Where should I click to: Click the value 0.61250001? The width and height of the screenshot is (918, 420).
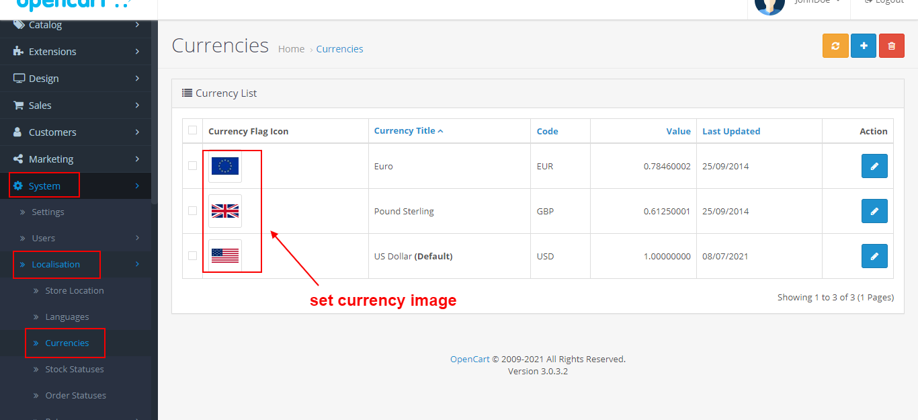coord(667,211)
